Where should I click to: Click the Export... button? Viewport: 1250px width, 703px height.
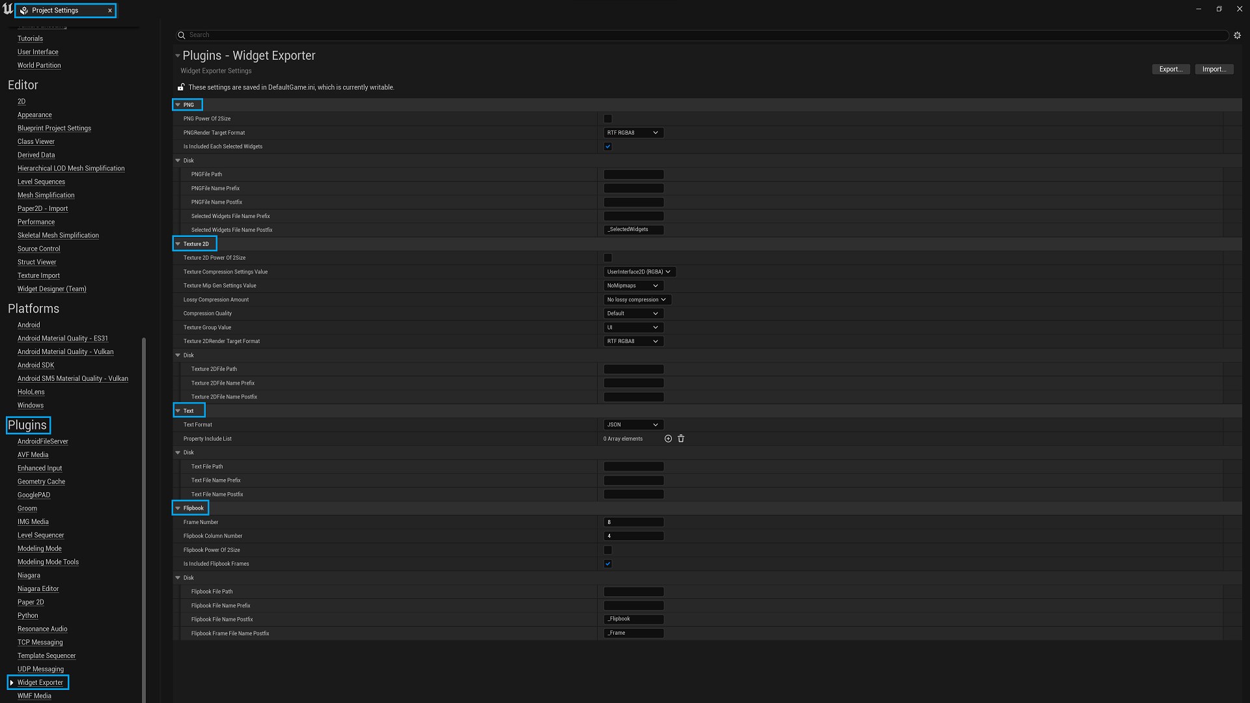pyautogui.click(x=1171, y=69)
